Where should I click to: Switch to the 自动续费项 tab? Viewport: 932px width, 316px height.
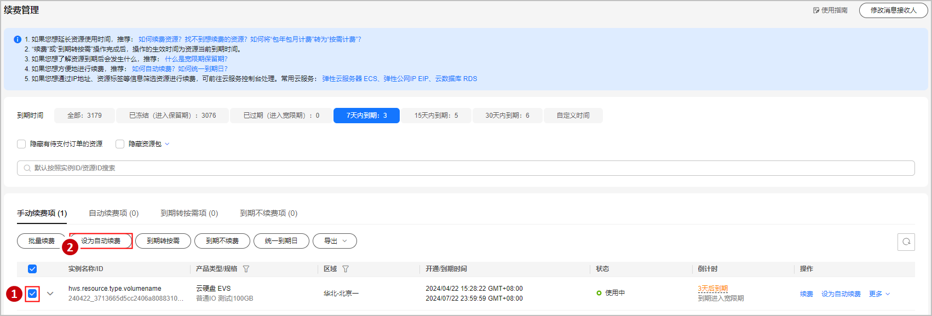click(x=113, y=213)
